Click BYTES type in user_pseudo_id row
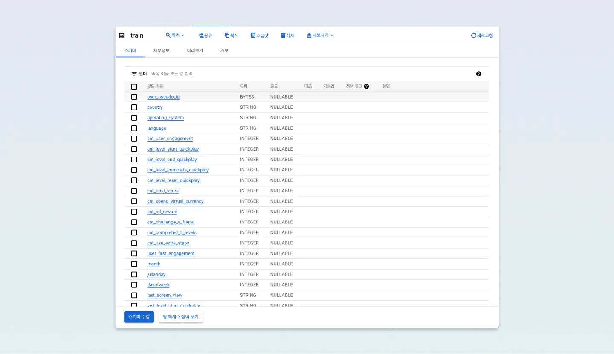This screenshot has height=354, width=614. (x=247, y=97)
